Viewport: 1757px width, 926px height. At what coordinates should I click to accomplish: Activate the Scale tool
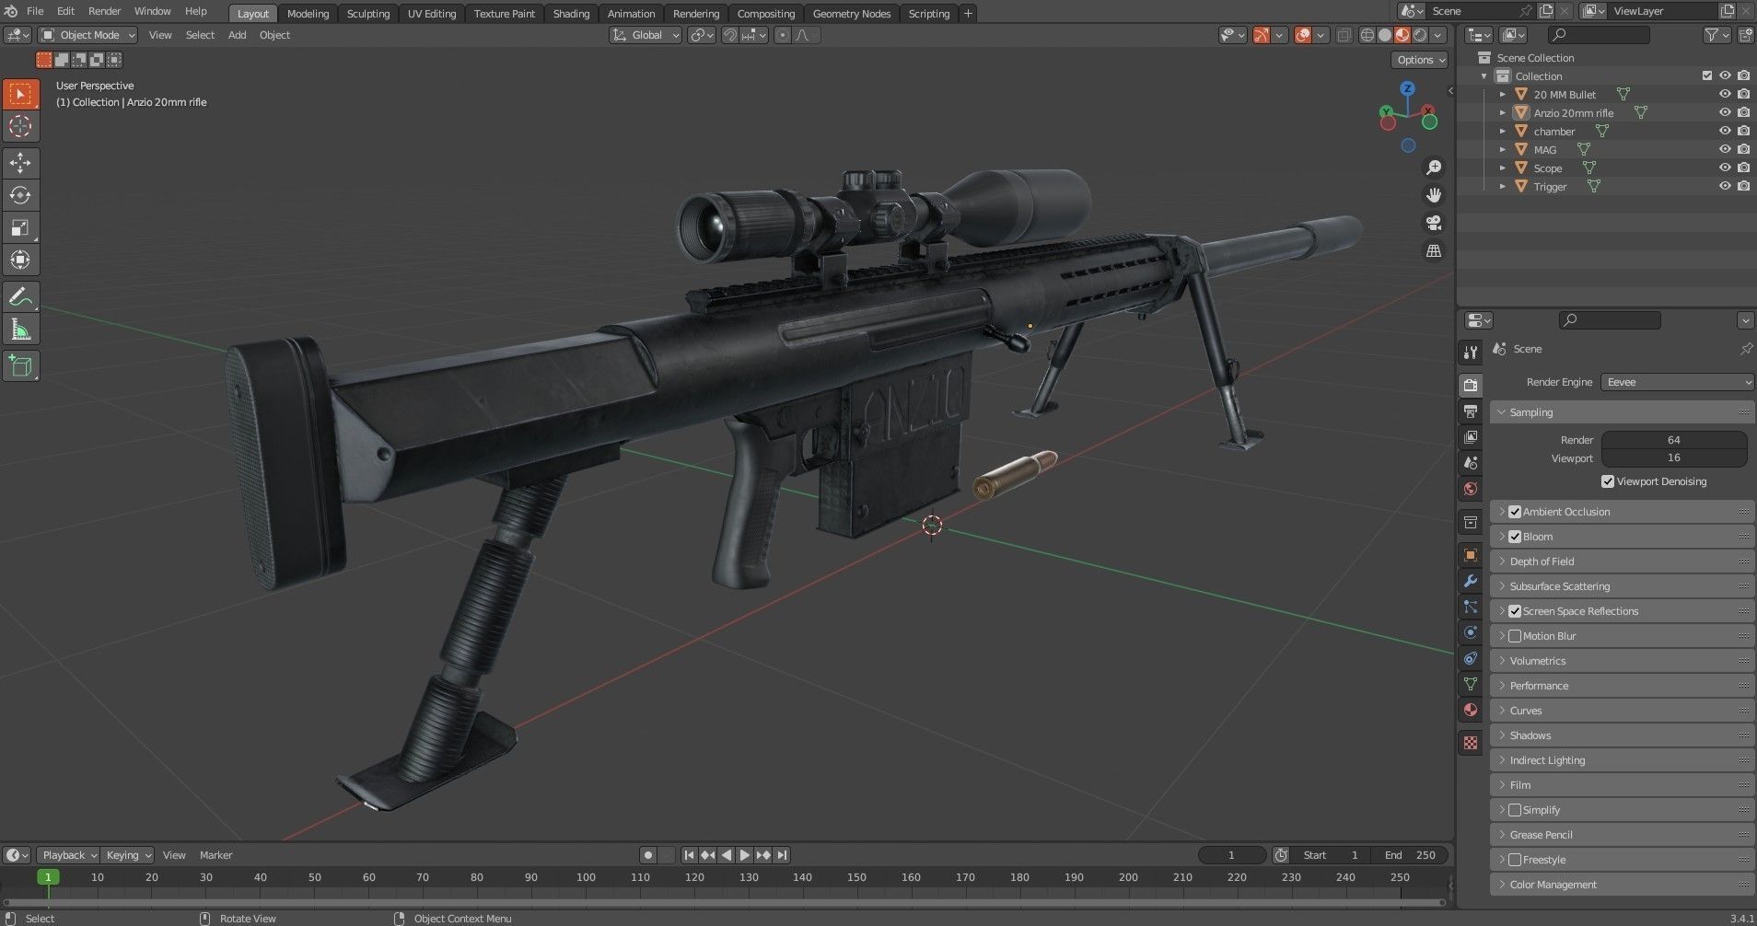click(x=20, y=227)
